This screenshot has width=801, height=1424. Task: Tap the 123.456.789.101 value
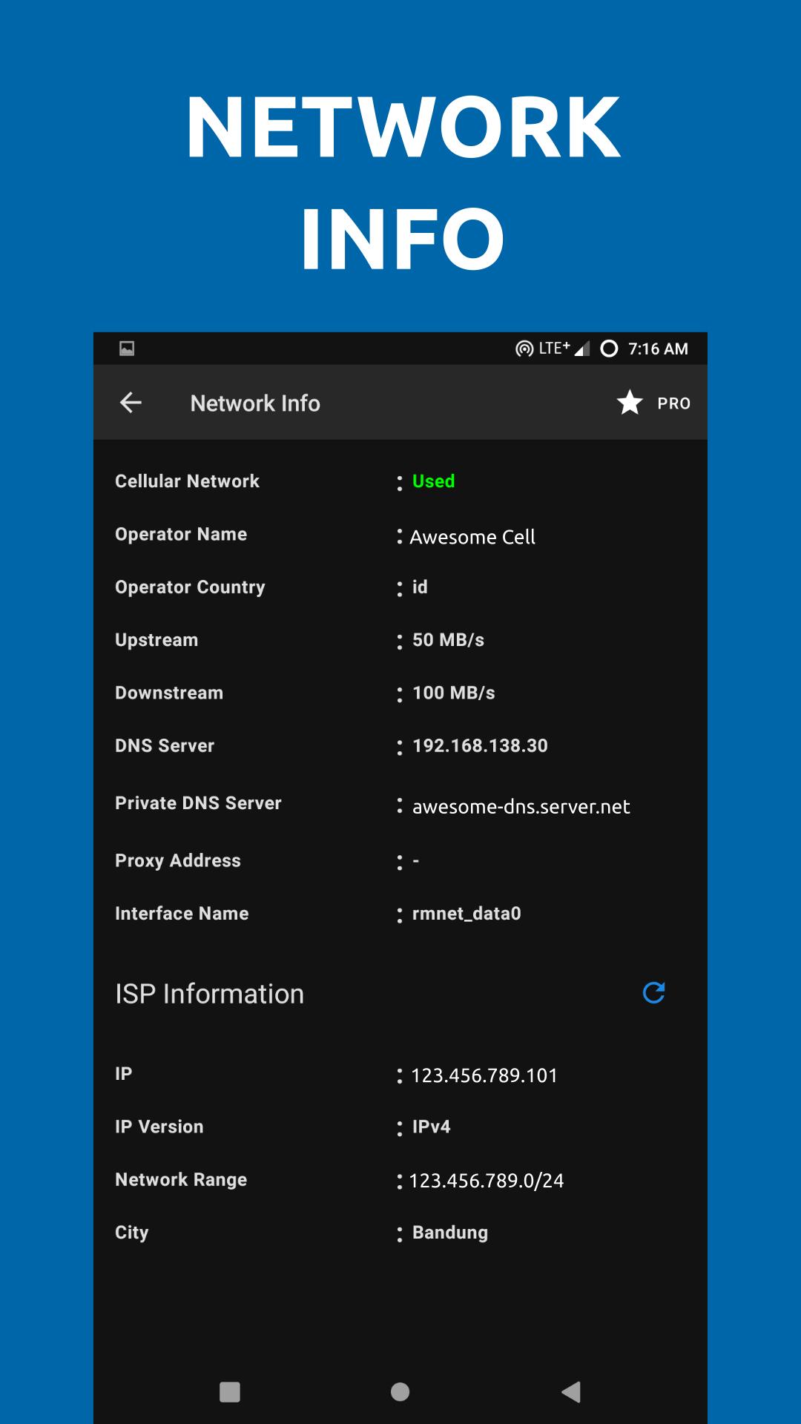484,1075
